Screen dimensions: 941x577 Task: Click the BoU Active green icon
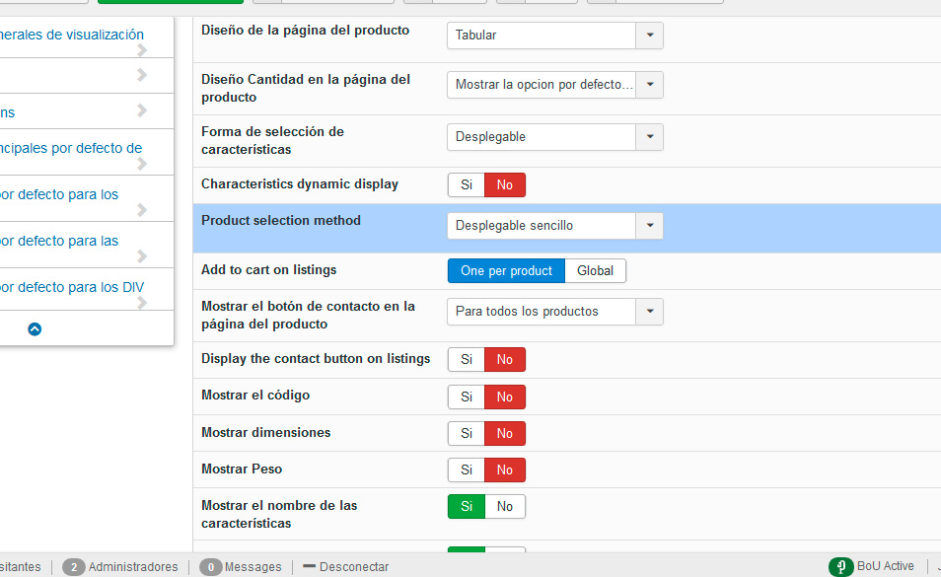coord(840,567)
